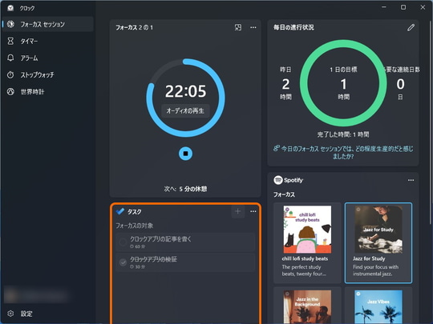Image resolution: width=433 pixels, height=324 pixels.
Task: Go to ストップウォッチ
Action: [47, 75]
